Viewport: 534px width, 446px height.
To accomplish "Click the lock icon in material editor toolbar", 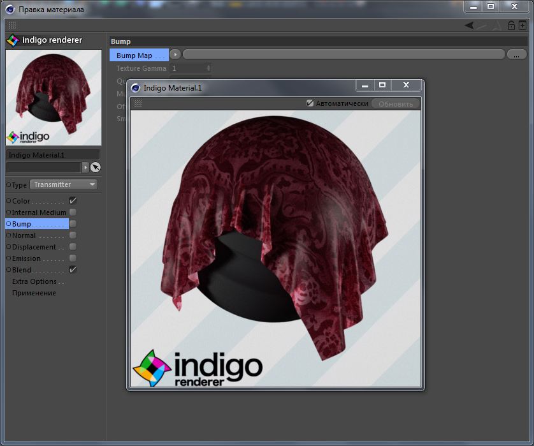I will click(511, 26).
